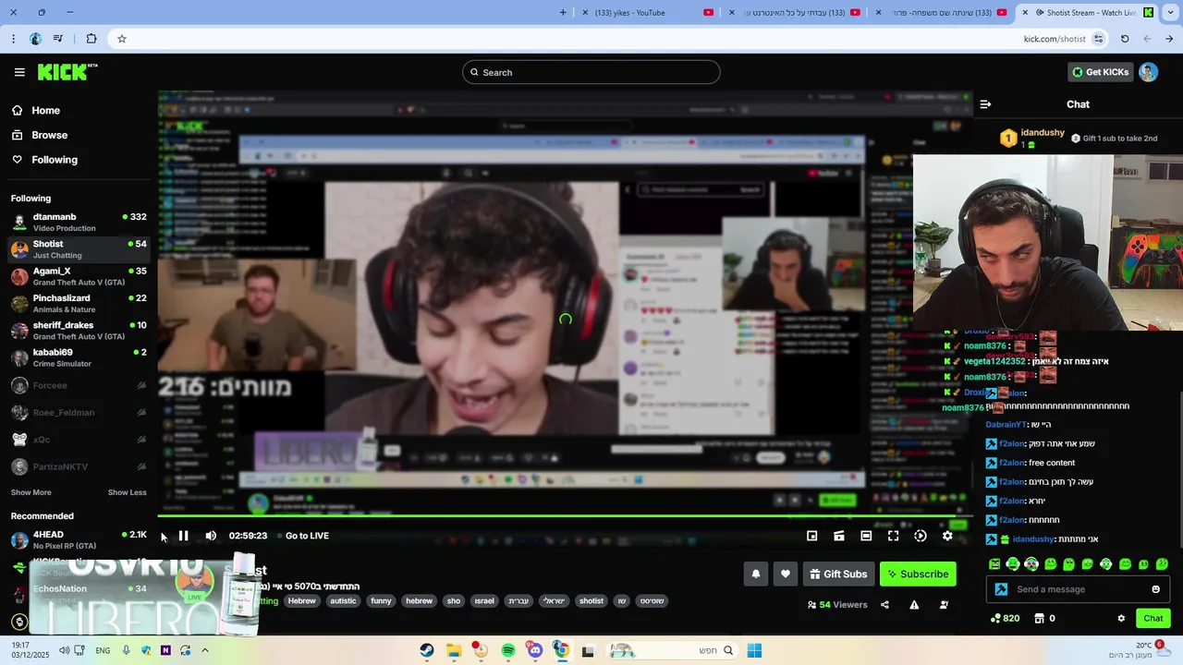The image size is (1183, 665).
Task: Click Go to LIVE in player
Action: pos(307,536)
